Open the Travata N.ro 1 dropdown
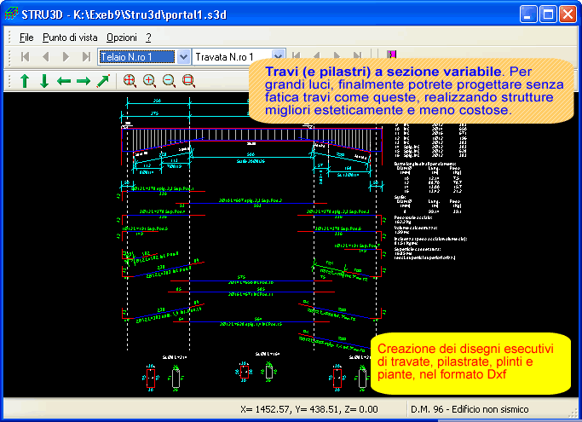Screen dimensions: 582x422 coord(276,57)
